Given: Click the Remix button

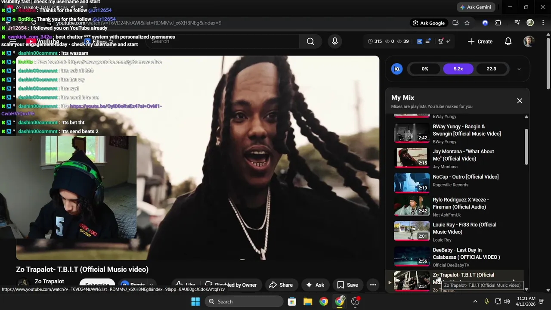Looking at the screenshot, I should coord(133,285).
